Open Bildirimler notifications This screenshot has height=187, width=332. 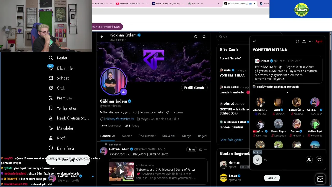pos(61,68)
